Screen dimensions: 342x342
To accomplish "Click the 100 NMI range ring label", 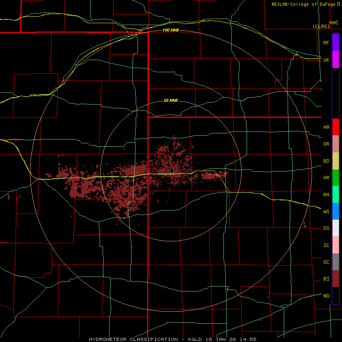I will click(171, 30).
